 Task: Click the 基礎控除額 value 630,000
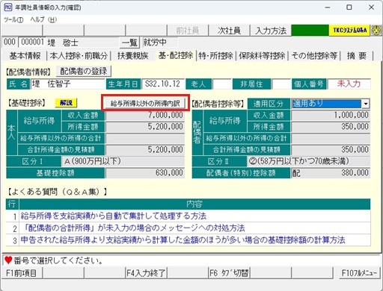(x=145, y=173)
